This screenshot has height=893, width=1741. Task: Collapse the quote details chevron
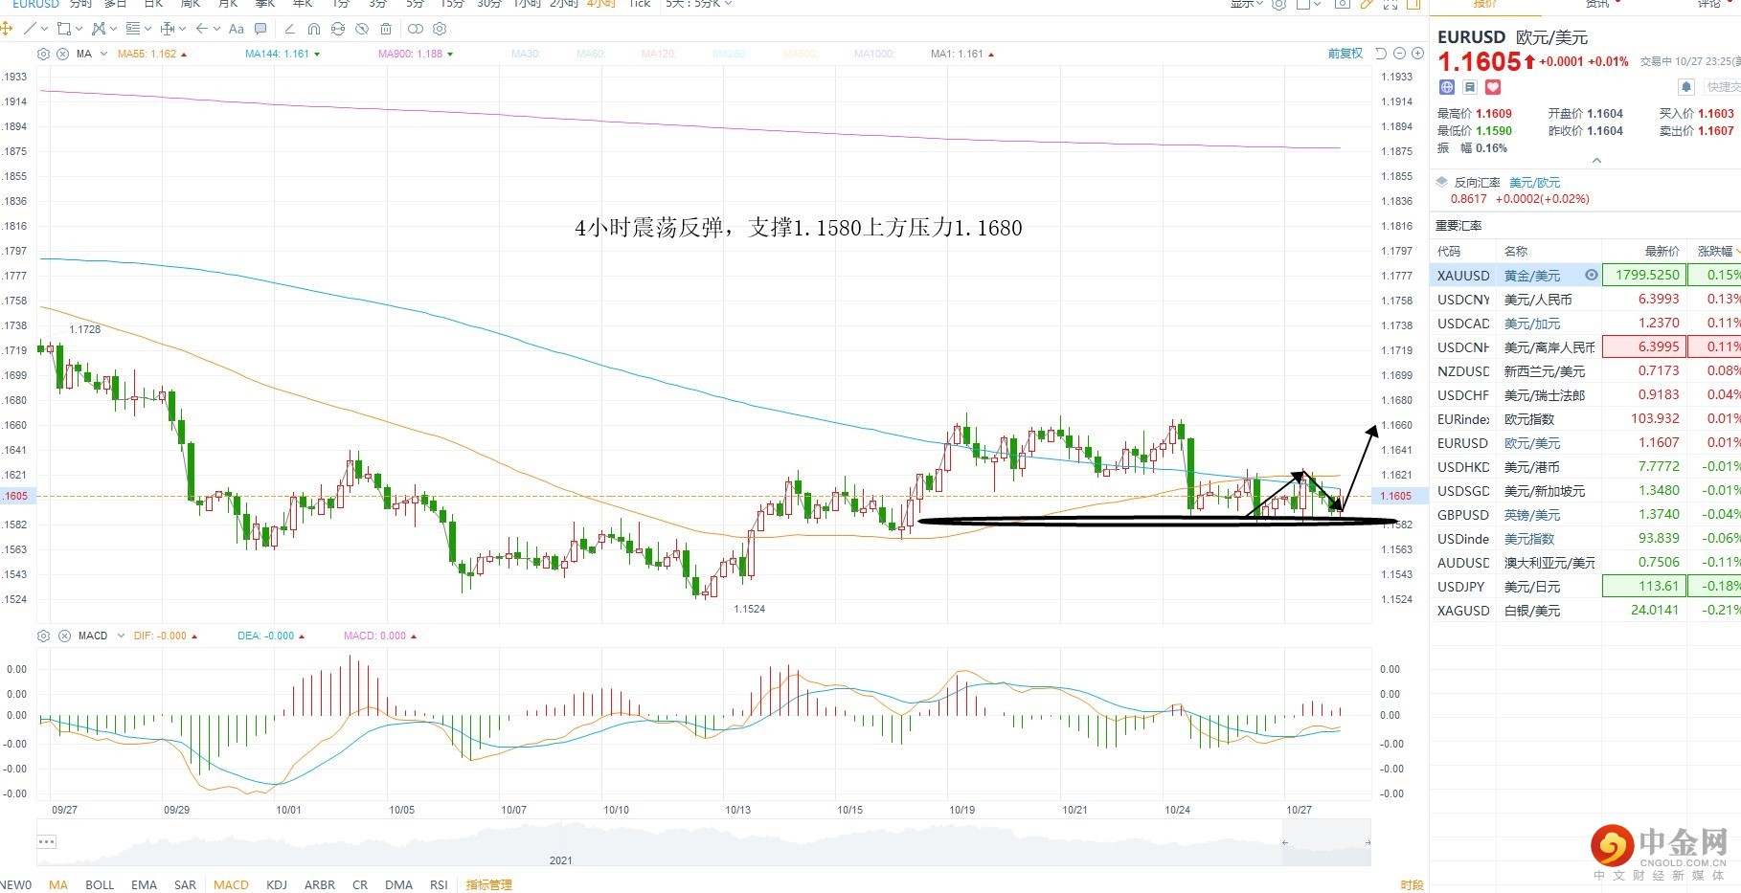(1596, 160)
